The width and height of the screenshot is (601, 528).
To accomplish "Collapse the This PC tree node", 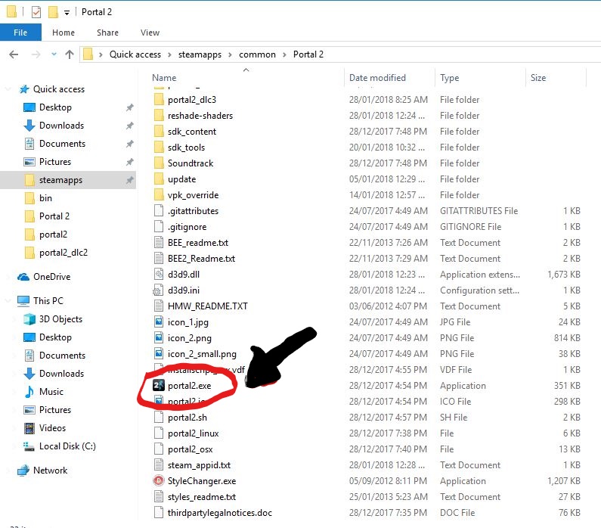I will point(8,301).
